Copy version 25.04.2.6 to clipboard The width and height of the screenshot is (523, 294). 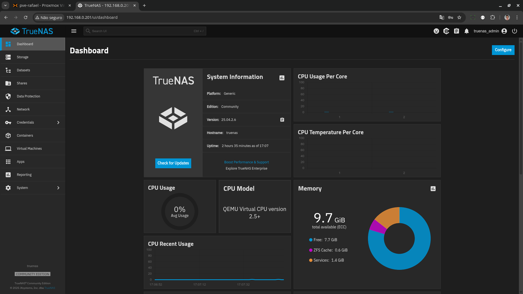282,120
